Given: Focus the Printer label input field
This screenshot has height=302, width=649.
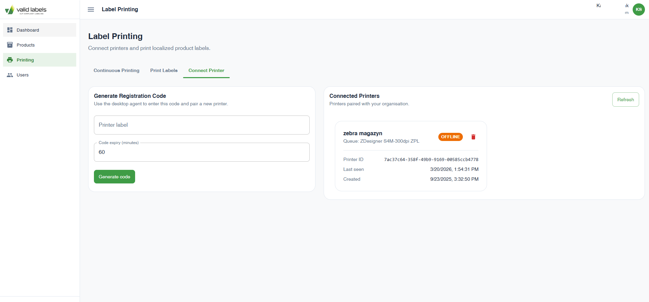Looking at the screenshot, I should 201,125.
